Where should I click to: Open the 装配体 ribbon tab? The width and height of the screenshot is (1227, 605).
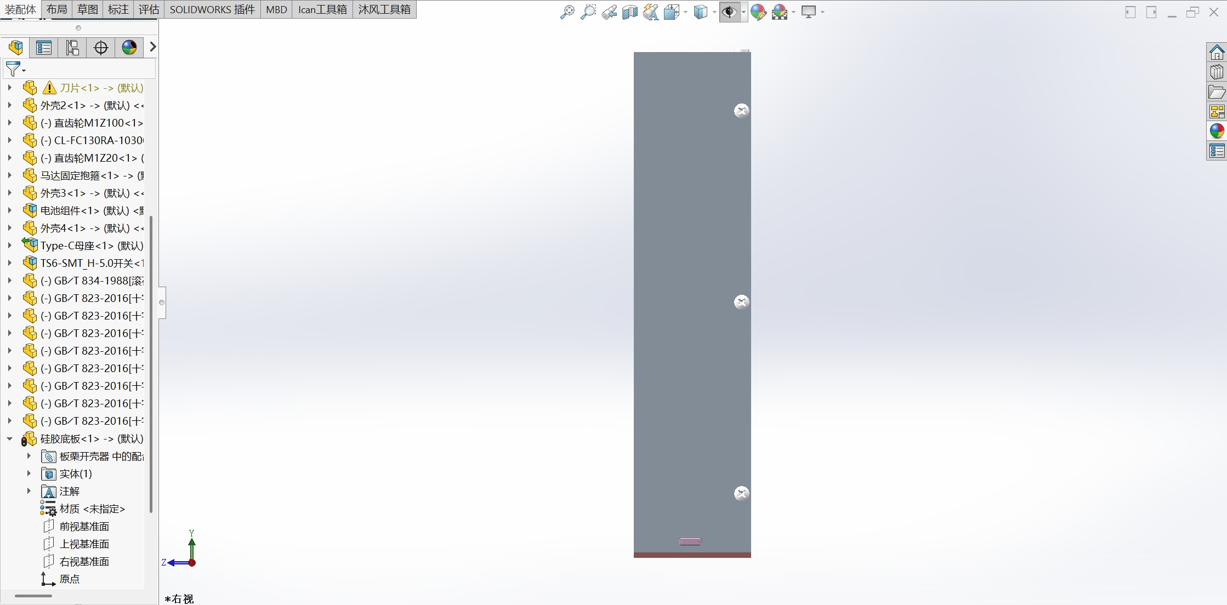pyautogui.click(x=20, y=9)
